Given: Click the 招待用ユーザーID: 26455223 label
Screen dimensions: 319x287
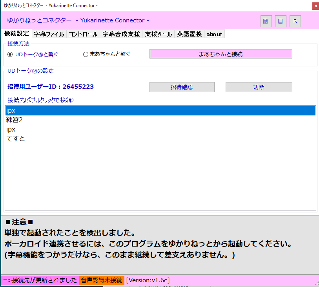Looking at the screenshot, I should 51,87.
